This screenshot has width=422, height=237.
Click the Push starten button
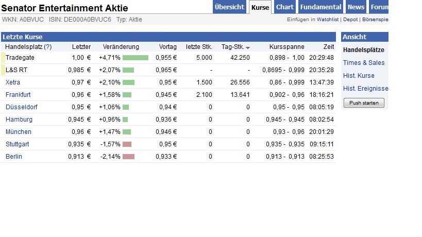coord(364,103)
